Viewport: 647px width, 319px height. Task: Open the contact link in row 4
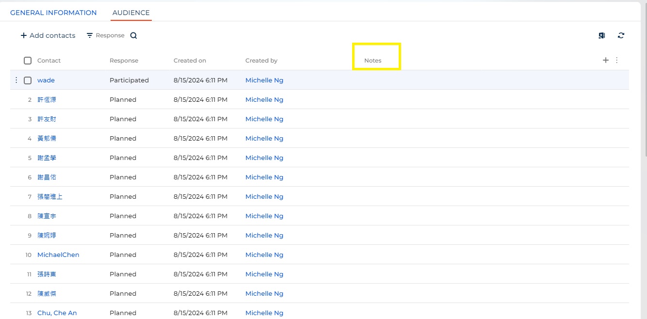tap(47, 138)
